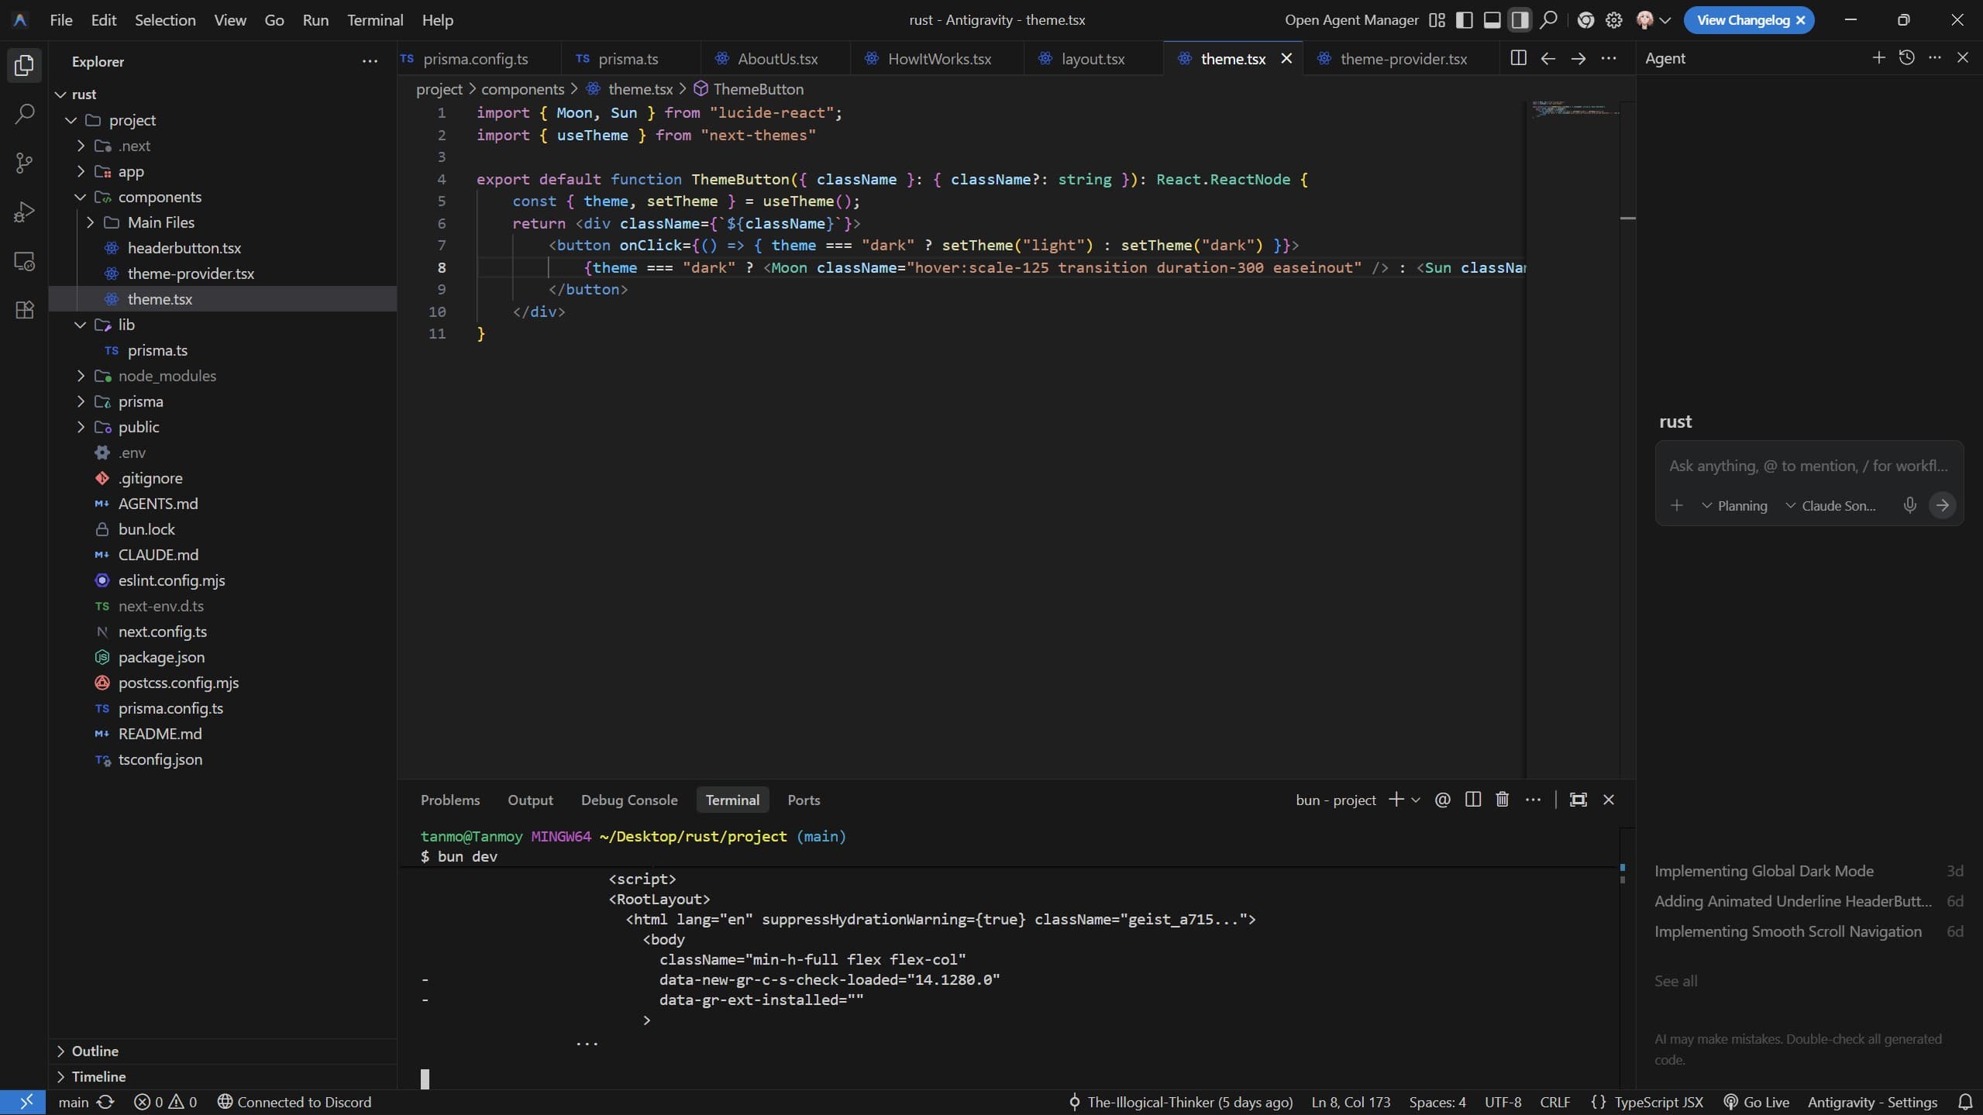Kill terminal with the trash icon
Viewport: 1983px width, 1115px height.
[1502, 800]
